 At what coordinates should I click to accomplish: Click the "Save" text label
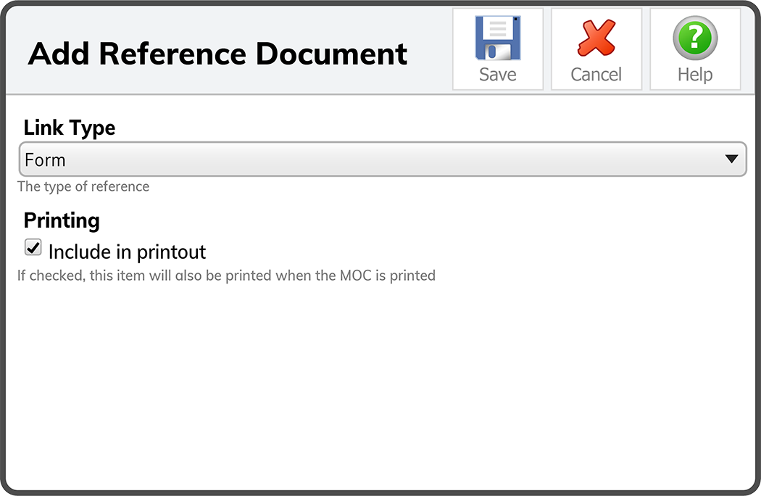[497, 75]
